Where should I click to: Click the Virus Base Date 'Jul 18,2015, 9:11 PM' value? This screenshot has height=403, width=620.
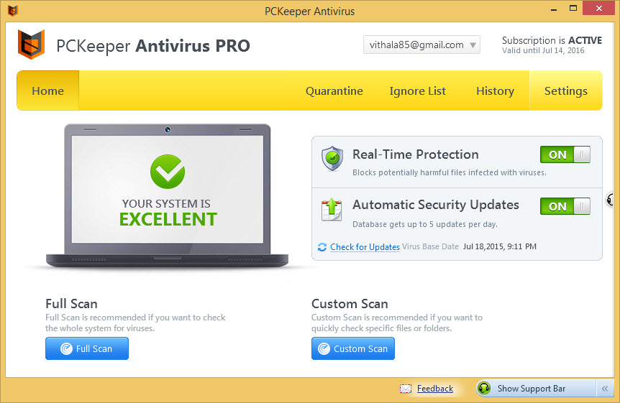[x=500, y=246]
